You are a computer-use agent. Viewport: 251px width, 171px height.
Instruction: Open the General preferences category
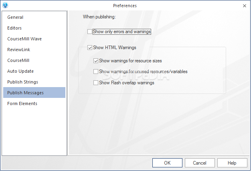click(34, 17)
